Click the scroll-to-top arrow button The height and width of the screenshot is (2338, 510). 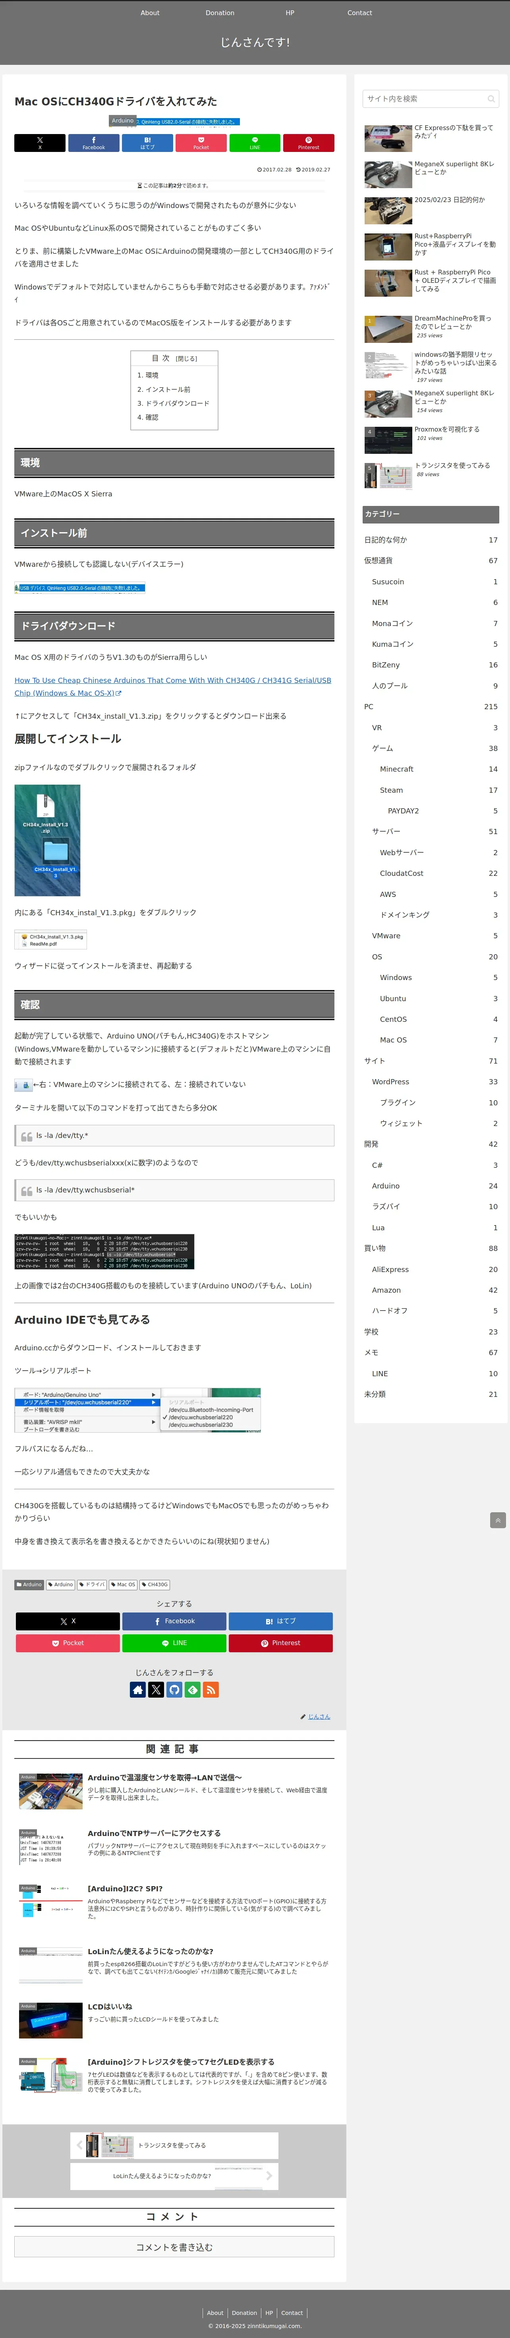tap(497, 1519)
